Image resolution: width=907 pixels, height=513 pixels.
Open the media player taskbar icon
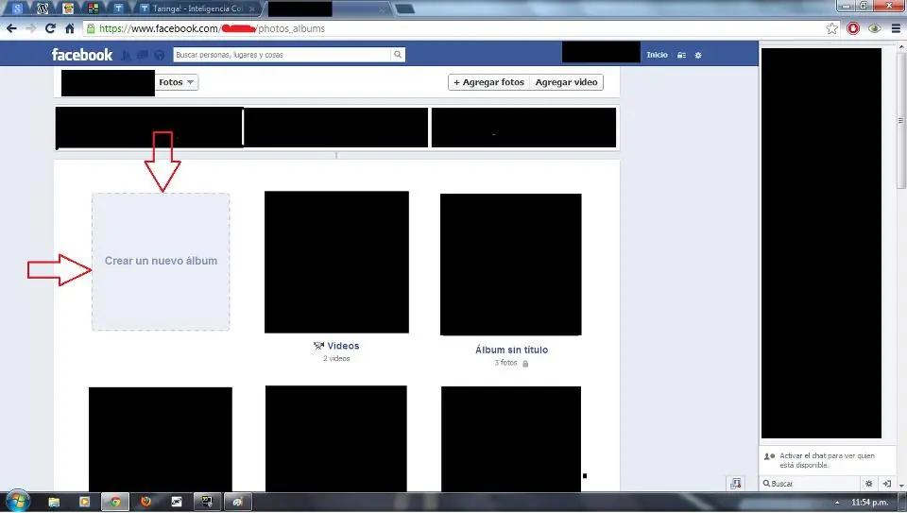coord(84,502)
